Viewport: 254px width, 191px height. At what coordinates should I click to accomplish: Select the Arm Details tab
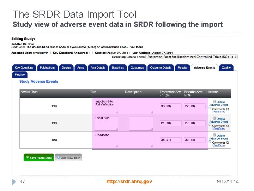[98, 68]
